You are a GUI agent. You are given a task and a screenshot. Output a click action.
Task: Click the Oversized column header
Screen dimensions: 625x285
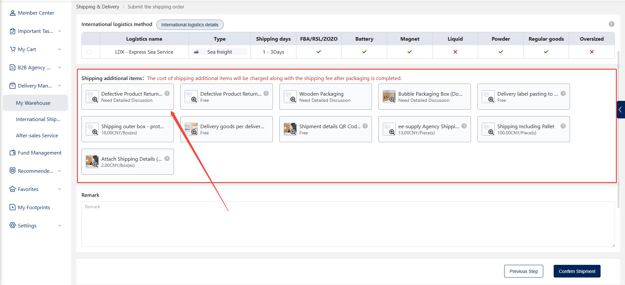click(x=592, y=39)
